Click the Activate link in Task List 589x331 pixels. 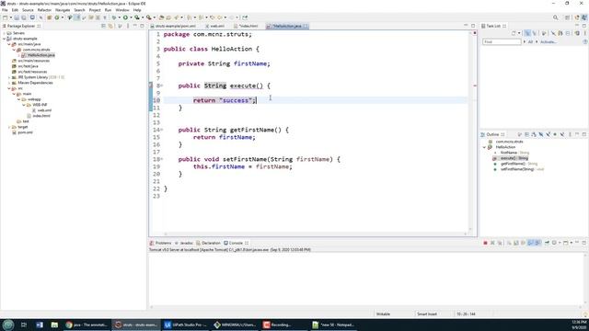click(x=549, y=42)
